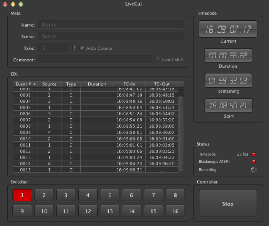Click the Duration timecode display 00:00:26:22

tap(228, 55)
